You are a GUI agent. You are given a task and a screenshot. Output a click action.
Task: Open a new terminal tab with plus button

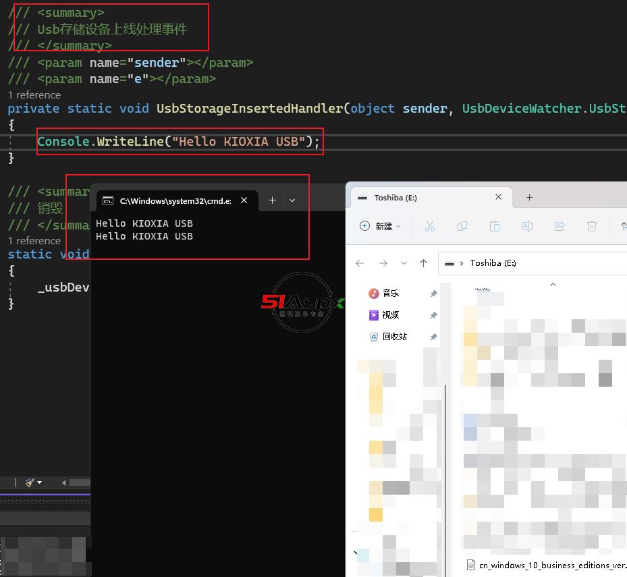[x=272, y=200]
